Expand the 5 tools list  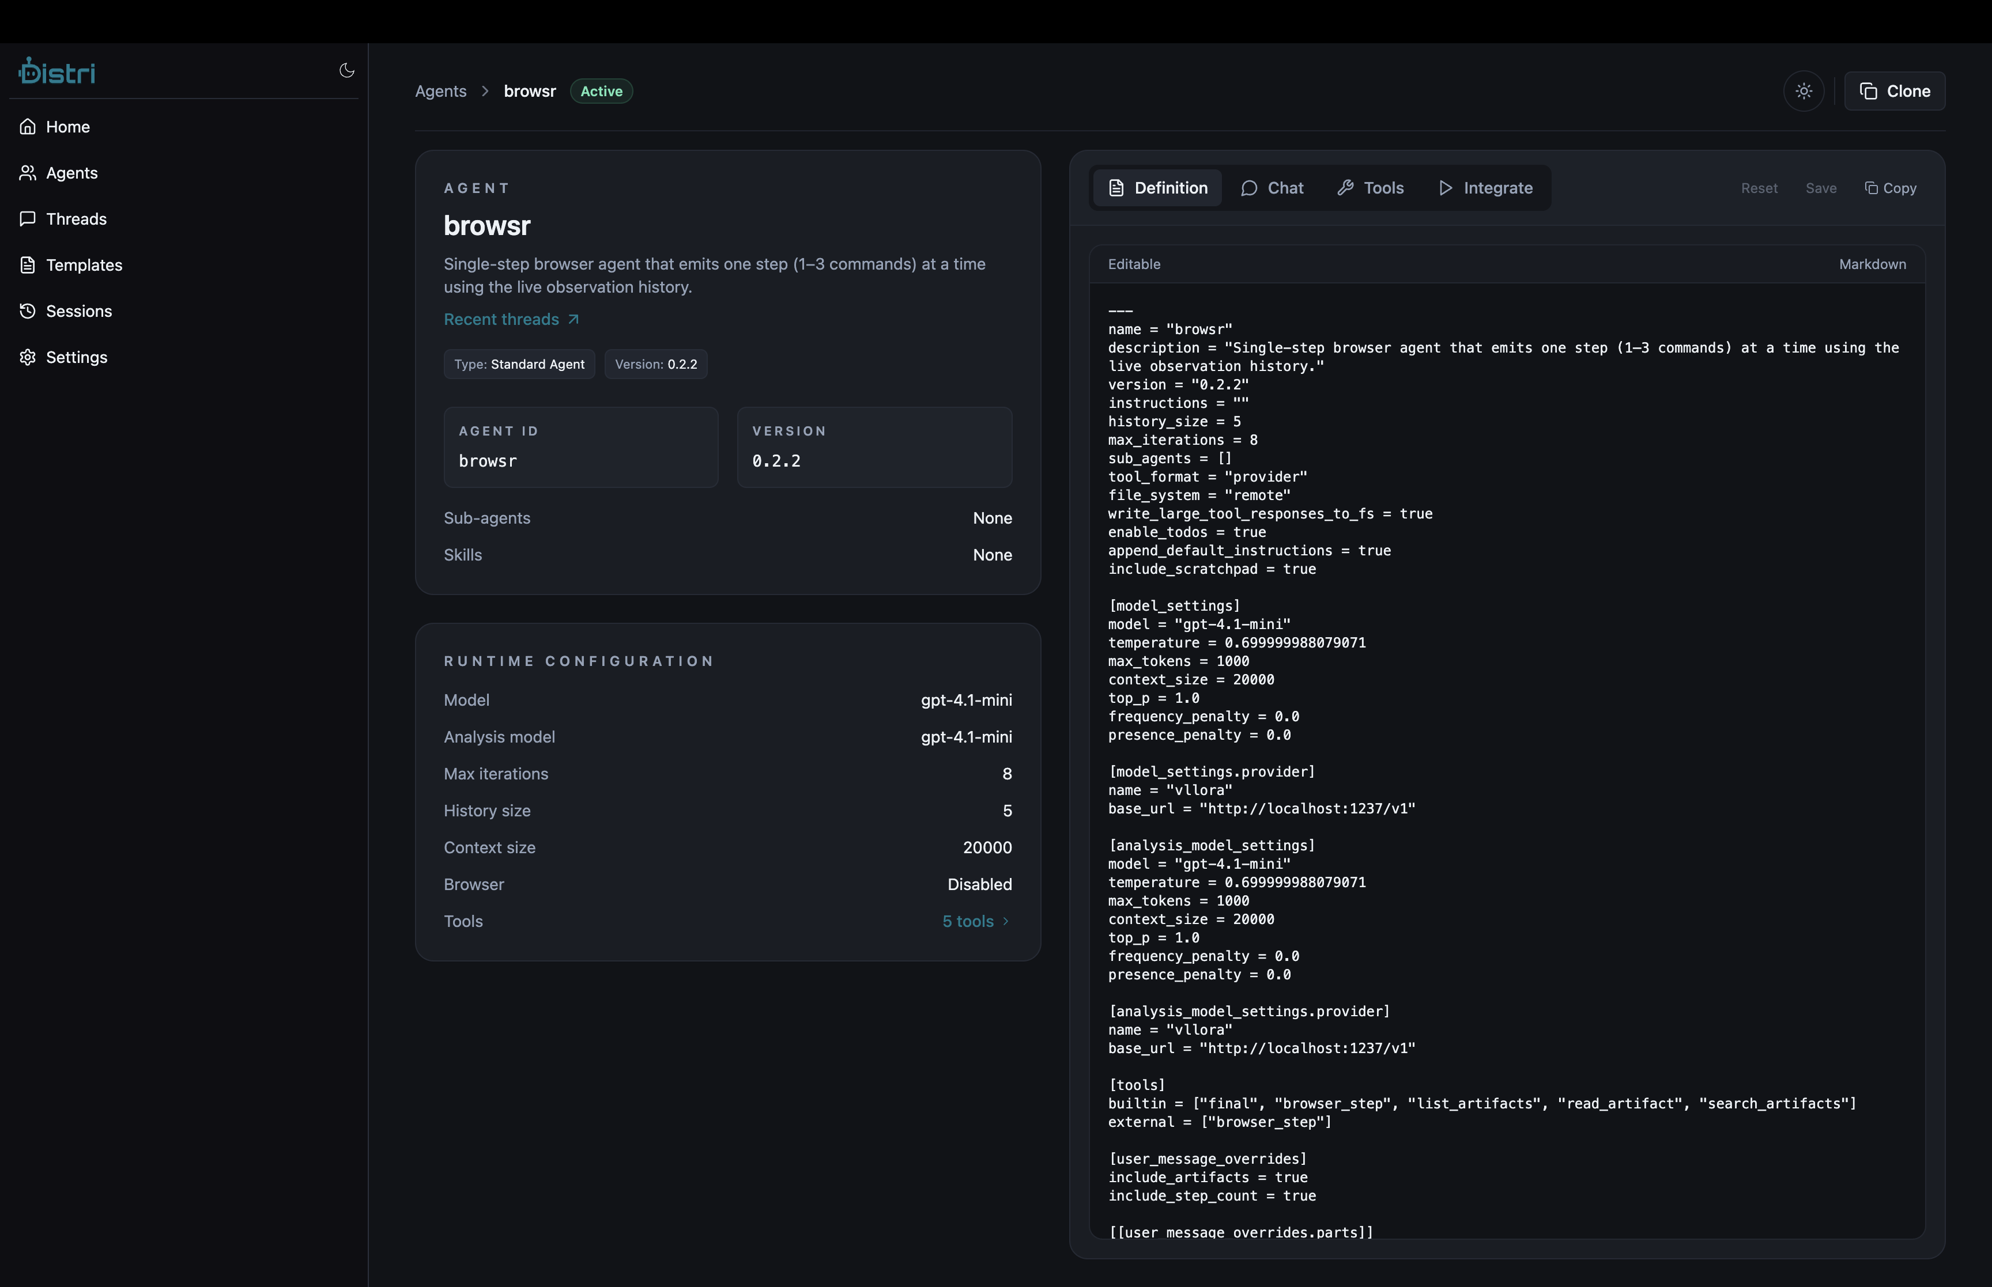[975, 921]
